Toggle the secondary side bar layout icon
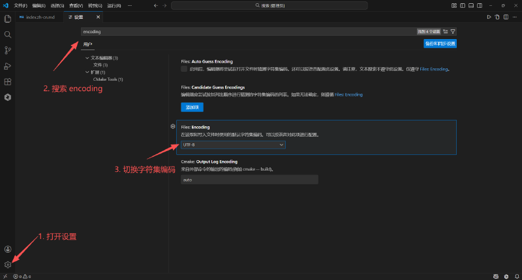 point(480,6)
